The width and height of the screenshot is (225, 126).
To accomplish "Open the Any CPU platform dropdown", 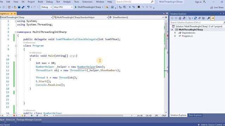I will (63, 7).
